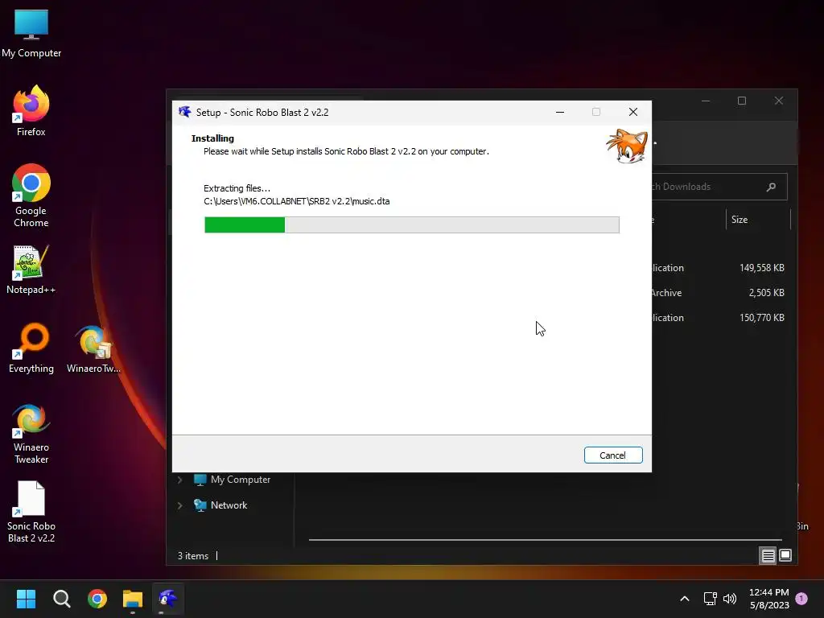This screenshot has width=824, height=618.
Task: Close the Setup installer window
Action: click(632, 112)
